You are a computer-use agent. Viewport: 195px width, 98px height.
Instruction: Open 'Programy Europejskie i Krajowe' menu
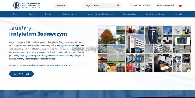99,14
